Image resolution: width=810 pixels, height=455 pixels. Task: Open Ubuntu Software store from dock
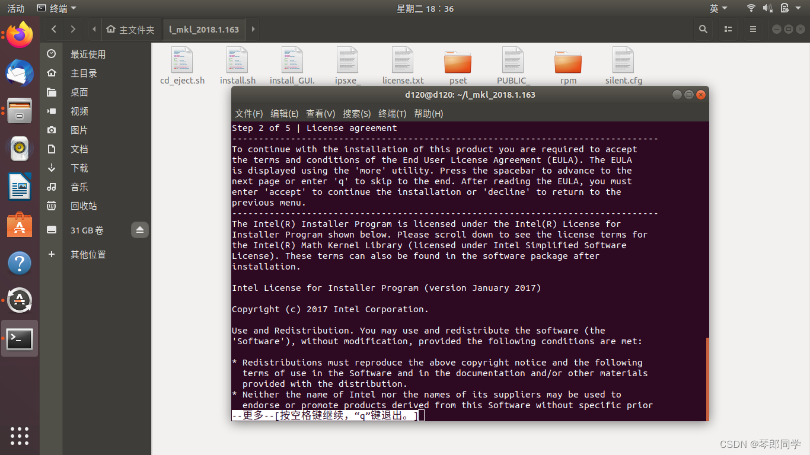(x=20, y=225)
